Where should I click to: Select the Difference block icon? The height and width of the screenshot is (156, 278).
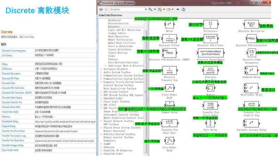(211, 24)
